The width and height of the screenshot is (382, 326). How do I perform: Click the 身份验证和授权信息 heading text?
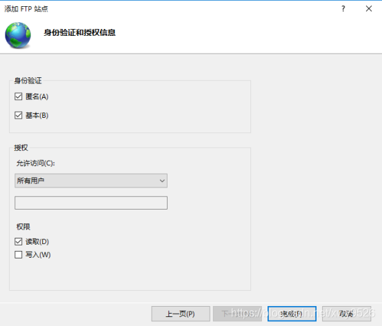79,32
